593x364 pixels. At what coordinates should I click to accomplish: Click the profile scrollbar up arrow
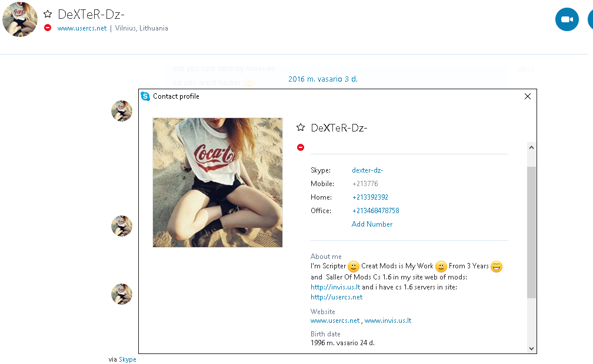pyautogui.click(x=531, y=147)
